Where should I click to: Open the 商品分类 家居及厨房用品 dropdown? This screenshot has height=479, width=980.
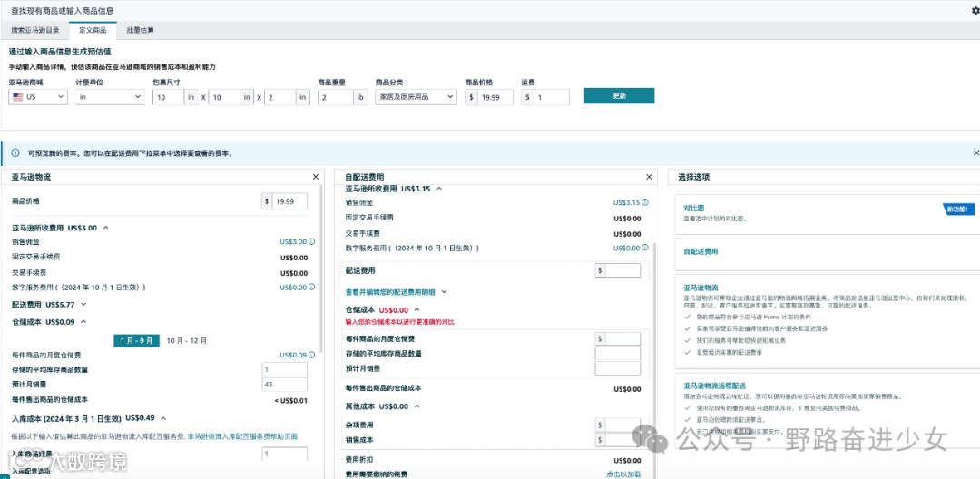click(416, 97)
